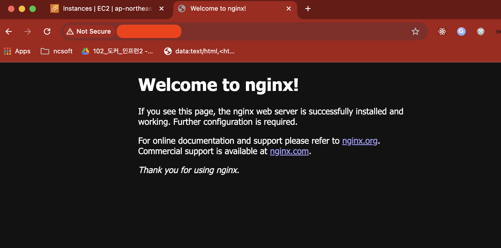This screenshot has height=248, width=501.
Task: Open the 102_도커_인프런2 Drive bookmark
Action: tap(117, 51)
